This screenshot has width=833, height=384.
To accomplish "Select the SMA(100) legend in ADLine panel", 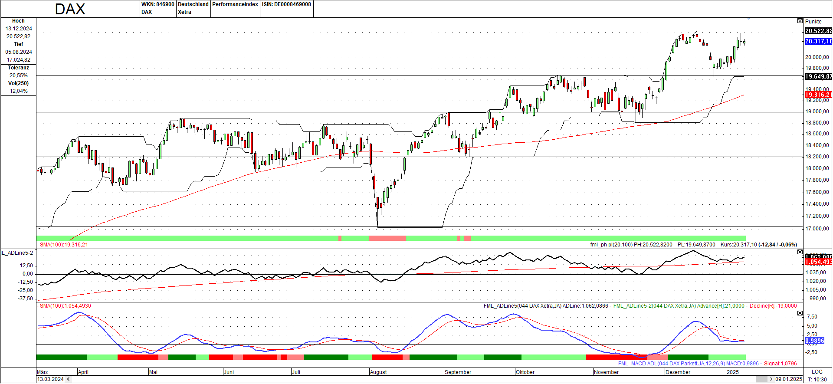I will (65, 306).
